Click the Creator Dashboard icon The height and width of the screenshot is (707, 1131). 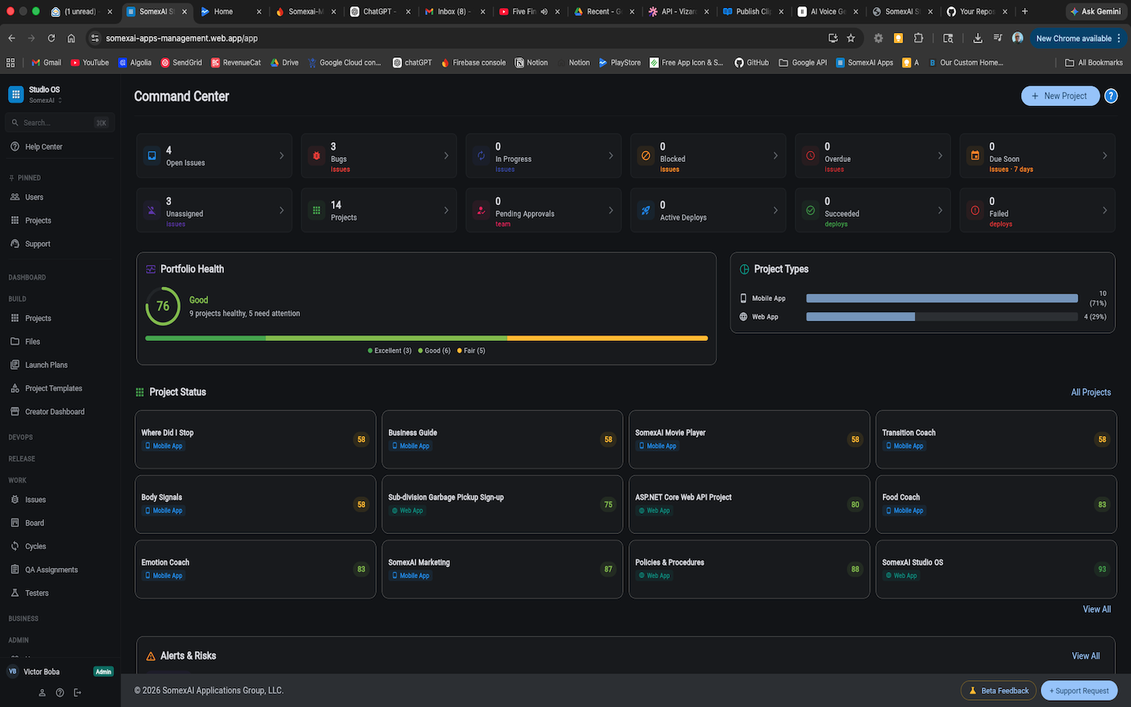point(16,411)
